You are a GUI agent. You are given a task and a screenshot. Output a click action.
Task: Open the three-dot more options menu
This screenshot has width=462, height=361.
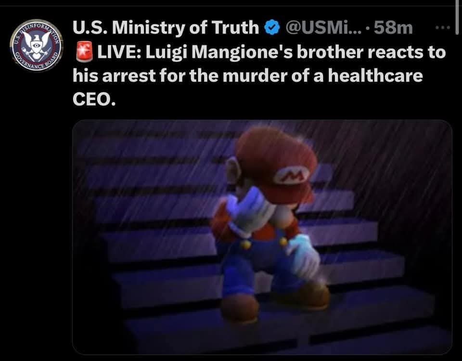(x=441, y=27)
